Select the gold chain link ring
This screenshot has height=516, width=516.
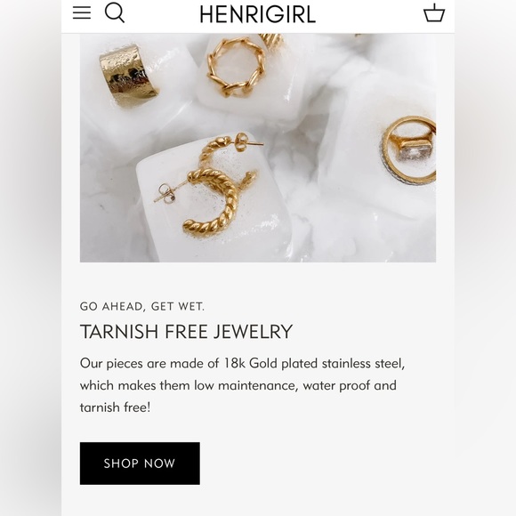(237, 67)
